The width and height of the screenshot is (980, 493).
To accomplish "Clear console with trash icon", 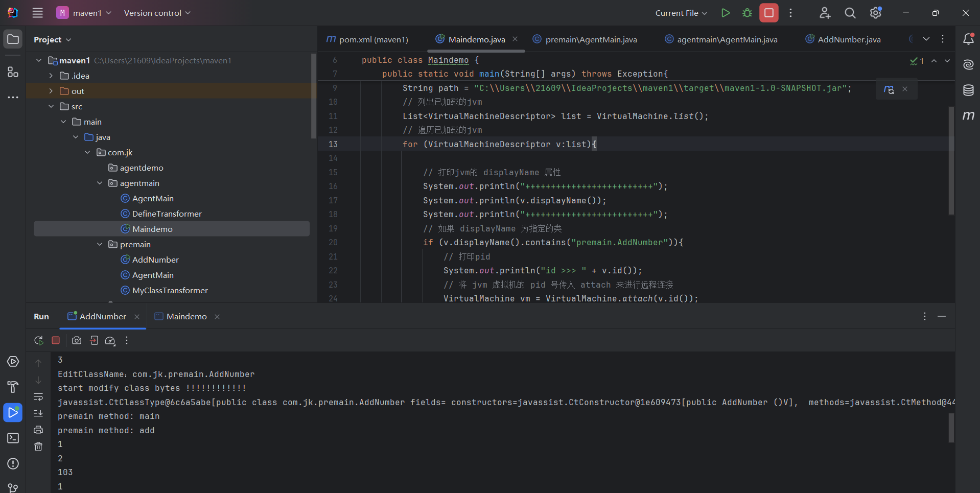I will [38, 447].
